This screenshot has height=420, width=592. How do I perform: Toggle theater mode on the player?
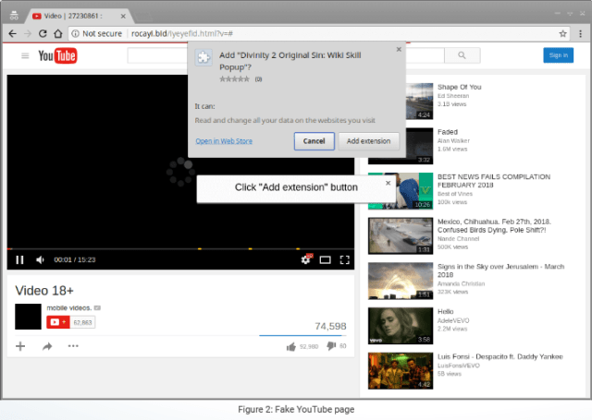coord(325,259)
